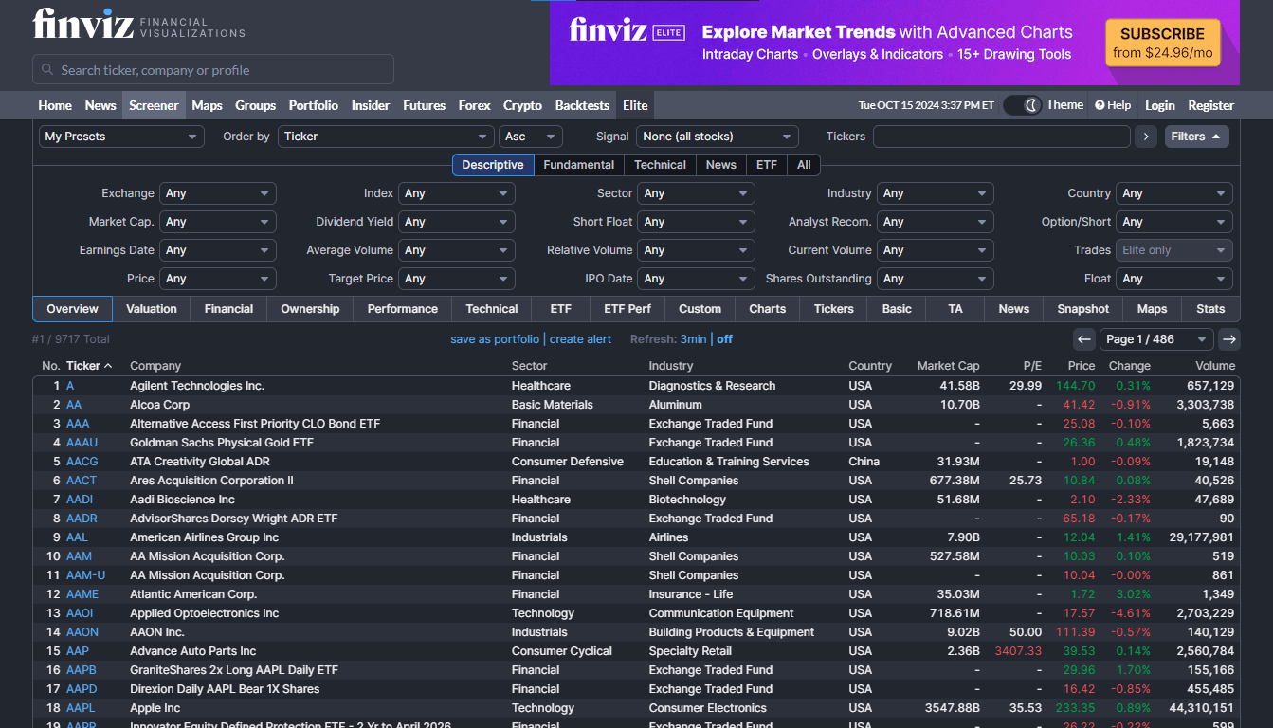Open the Page 1 / 486 selector
This screenshot has width=1273, height=728.
tap(1156, 338)
